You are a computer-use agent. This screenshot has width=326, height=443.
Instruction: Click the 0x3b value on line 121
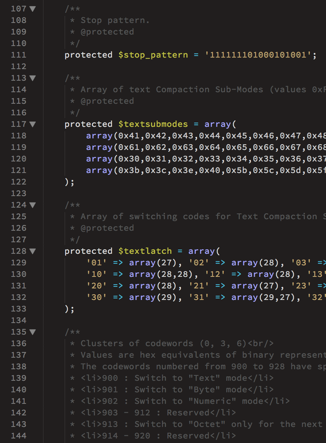129,170
